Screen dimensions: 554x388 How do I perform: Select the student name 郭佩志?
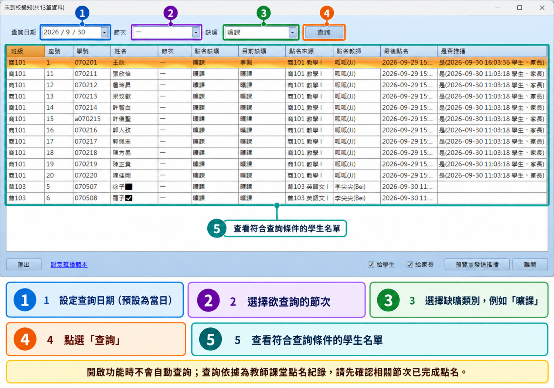click(x=122, y=142)
